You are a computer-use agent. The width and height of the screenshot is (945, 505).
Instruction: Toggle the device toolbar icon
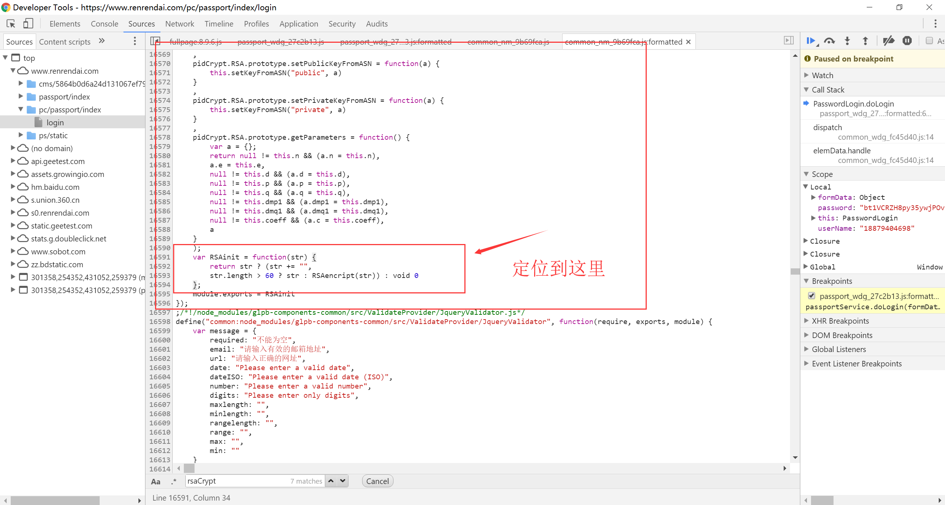tap(28, 24)
